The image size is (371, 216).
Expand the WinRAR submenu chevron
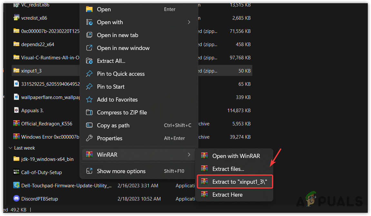[x=189, y=154]
